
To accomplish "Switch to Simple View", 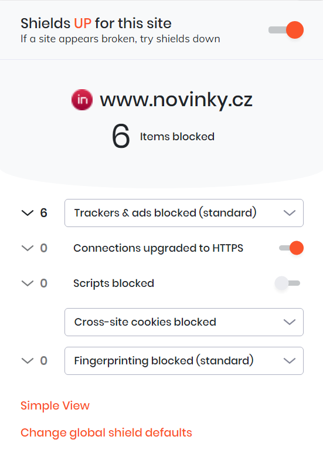I will click(x=55, y=405).
